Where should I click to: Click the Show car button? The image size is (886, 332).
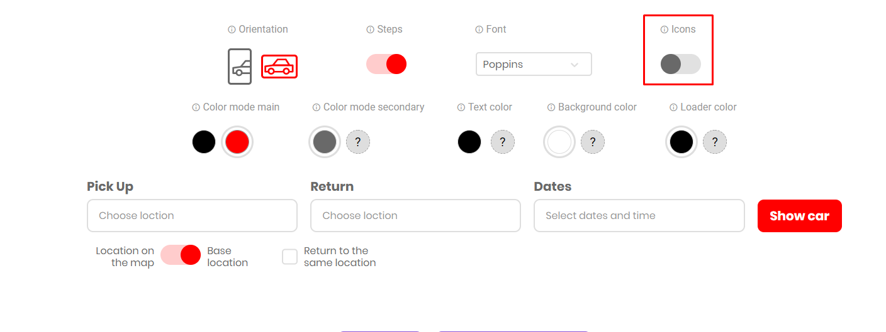(799, 216)
